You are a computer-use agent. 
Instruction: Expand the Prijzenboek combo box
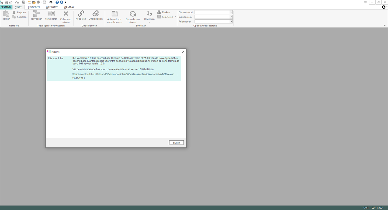click(x=231, y=22)
